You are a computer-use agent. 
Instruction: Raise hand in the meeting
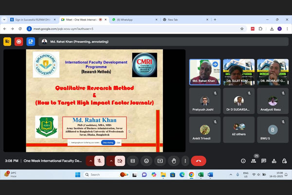pos(174,160)
